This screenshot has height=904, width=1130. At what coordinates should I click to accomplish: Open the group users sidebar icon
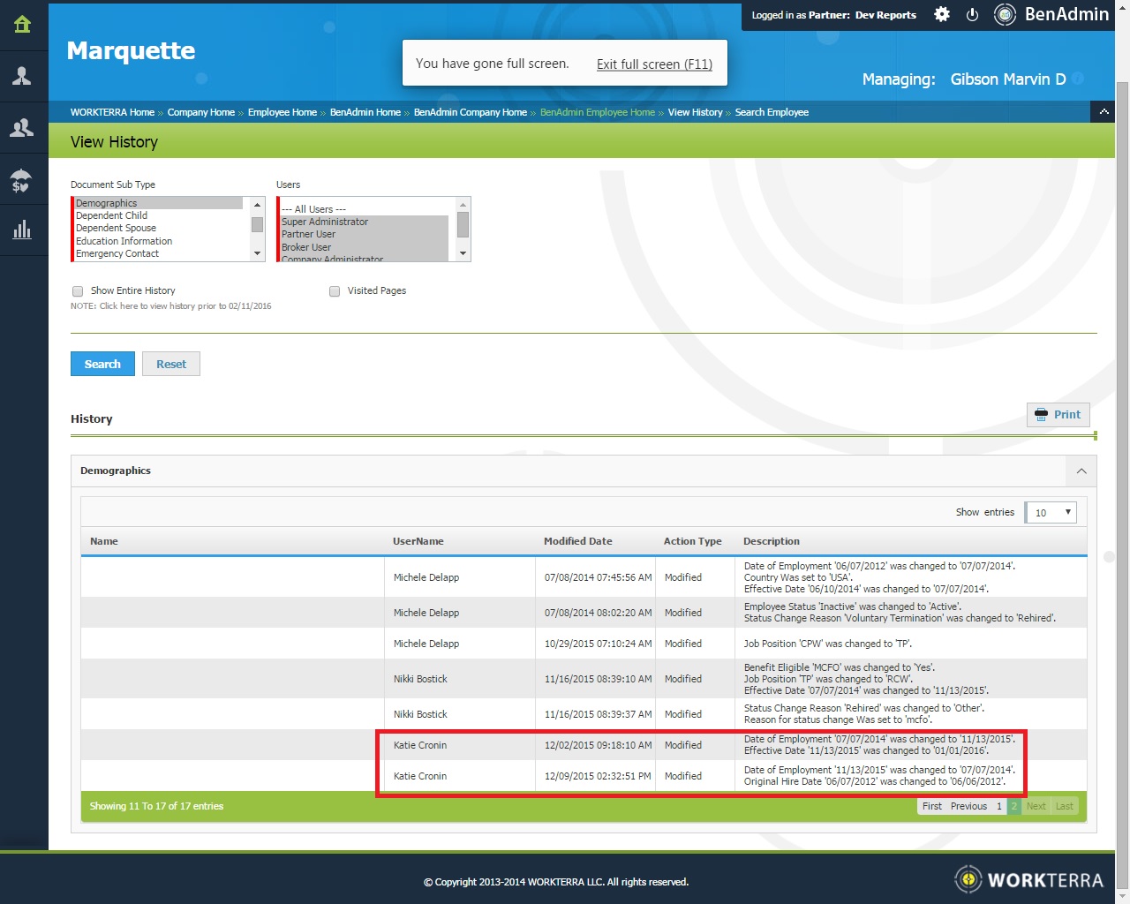pyautogui.click(x=23, y=128)
